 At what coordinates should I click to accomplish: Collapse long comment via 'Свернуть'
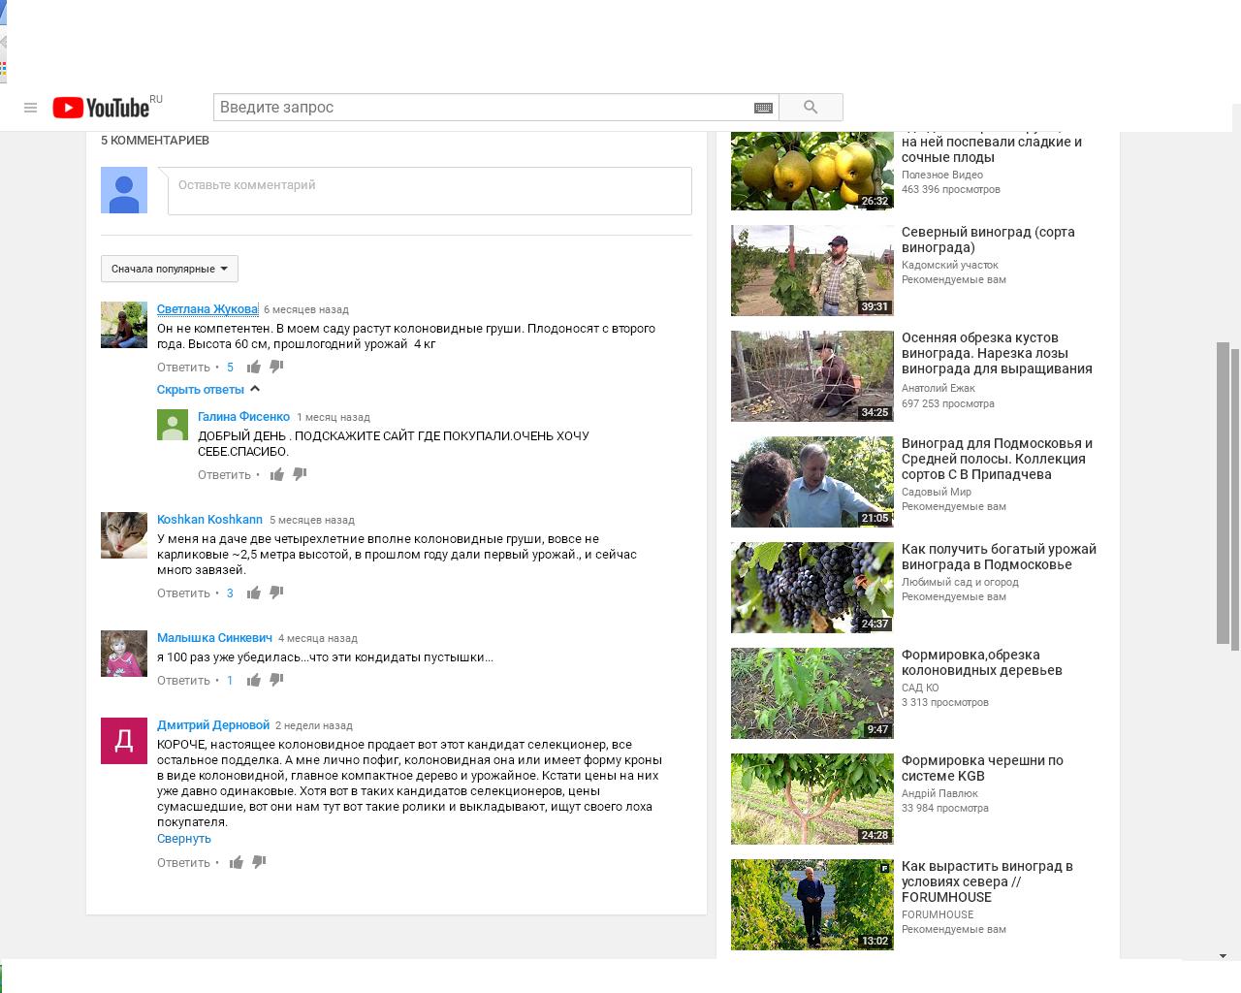coord(183,839)
